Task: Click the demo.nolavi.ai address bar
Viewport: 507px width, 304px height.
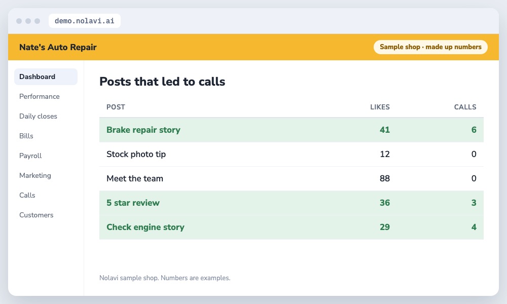Action: coord(85,21)
